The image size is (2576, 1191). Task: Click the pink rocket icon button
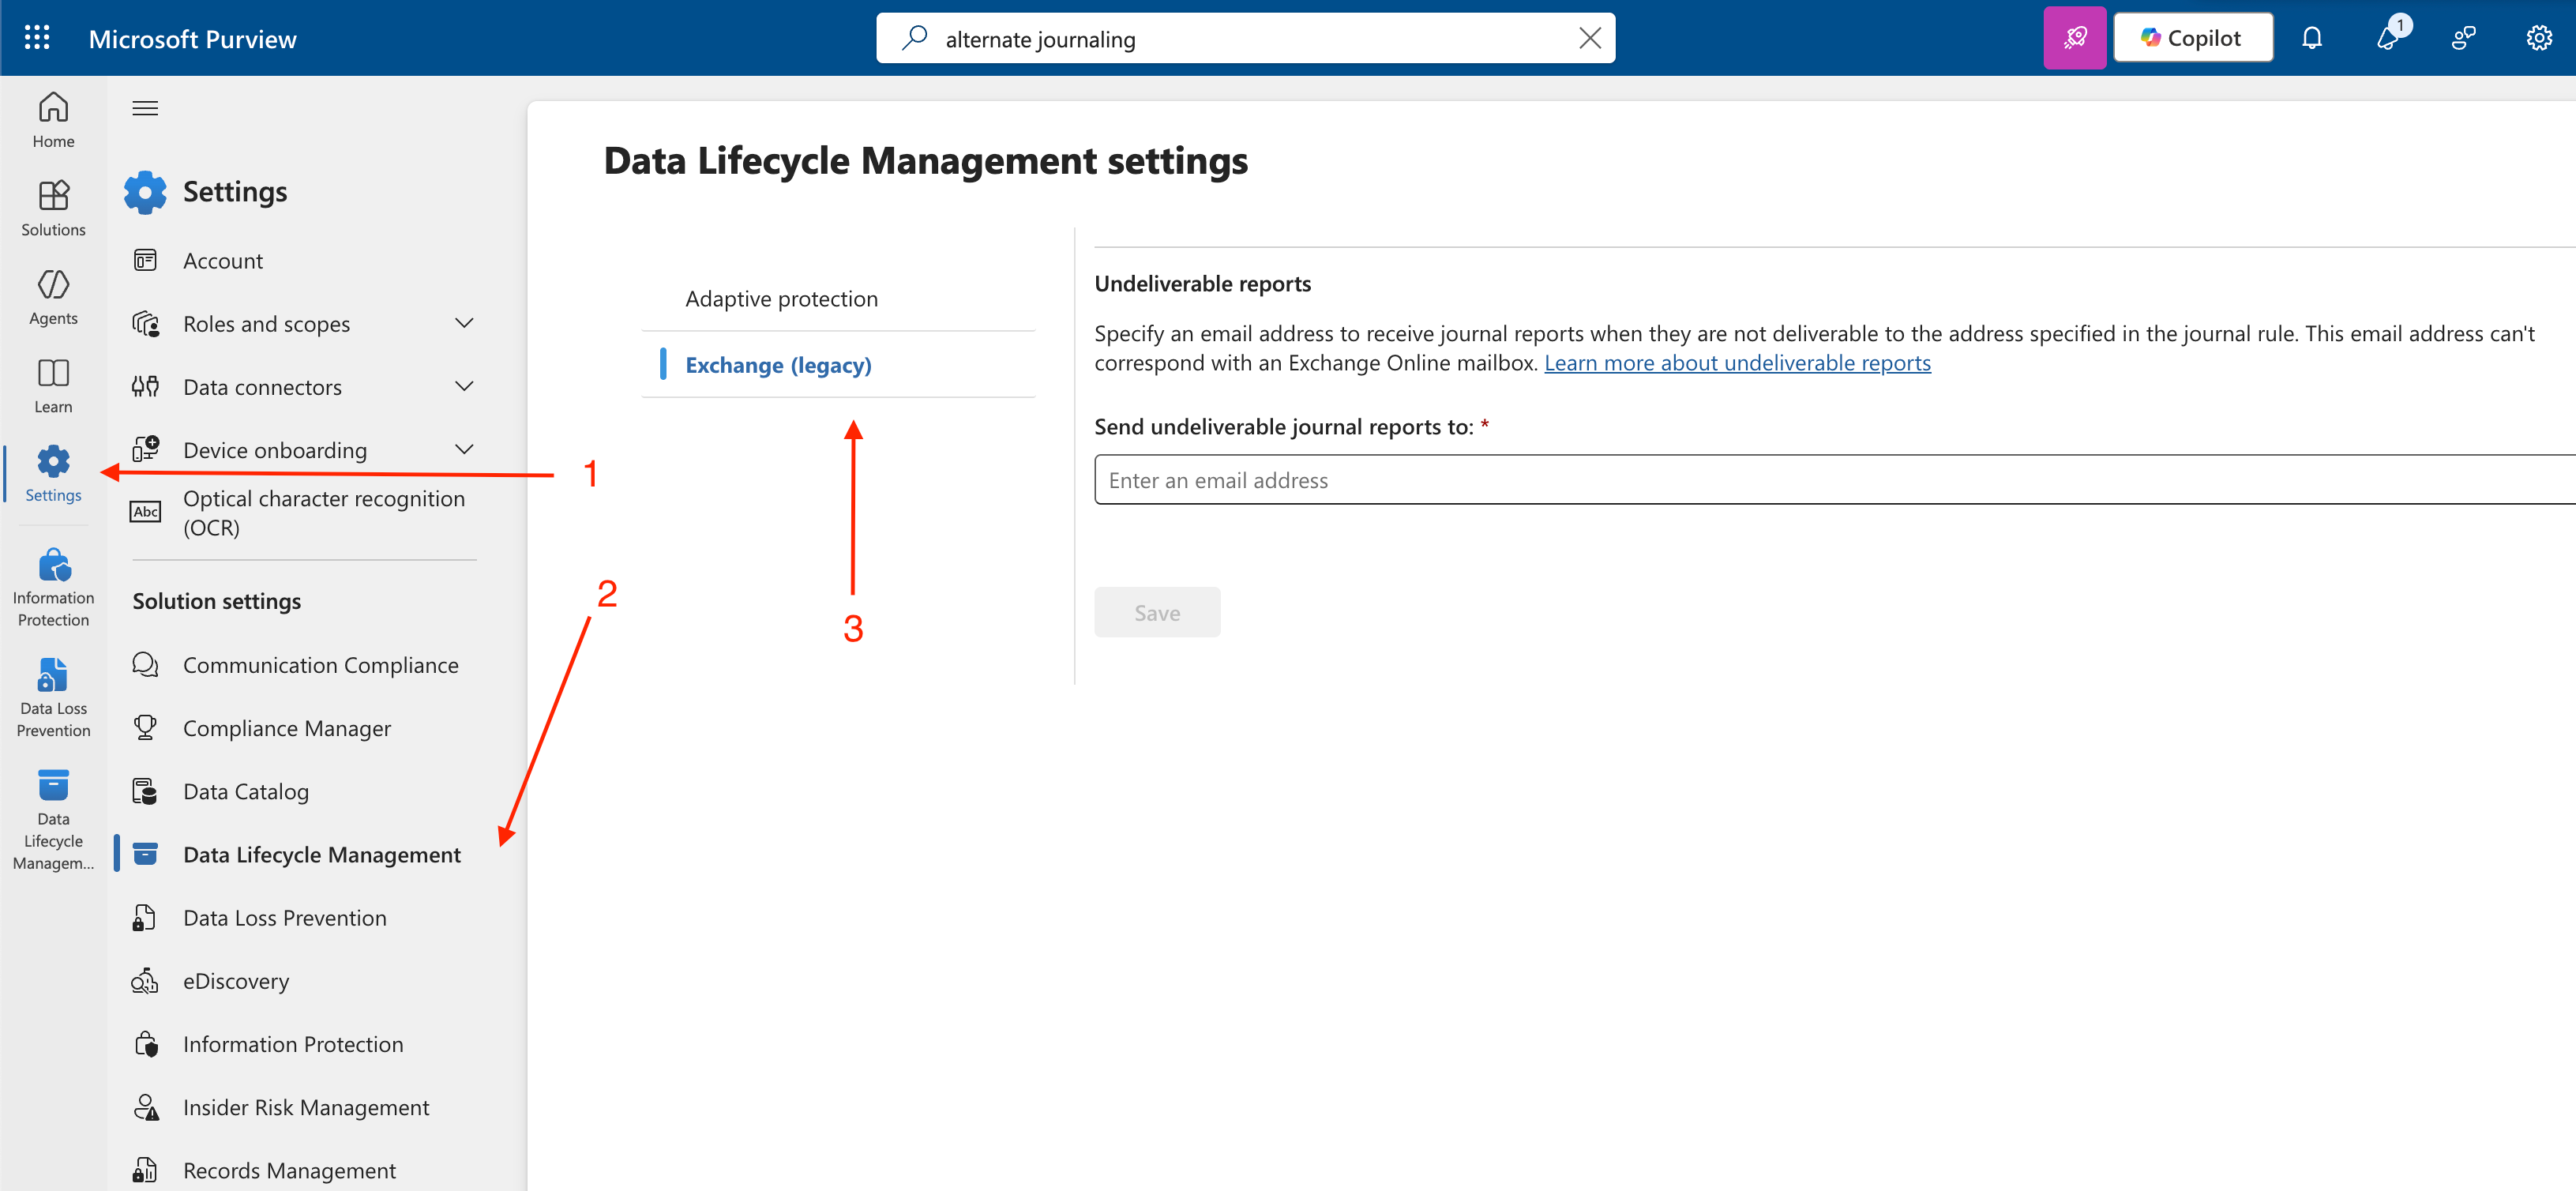2074,38
